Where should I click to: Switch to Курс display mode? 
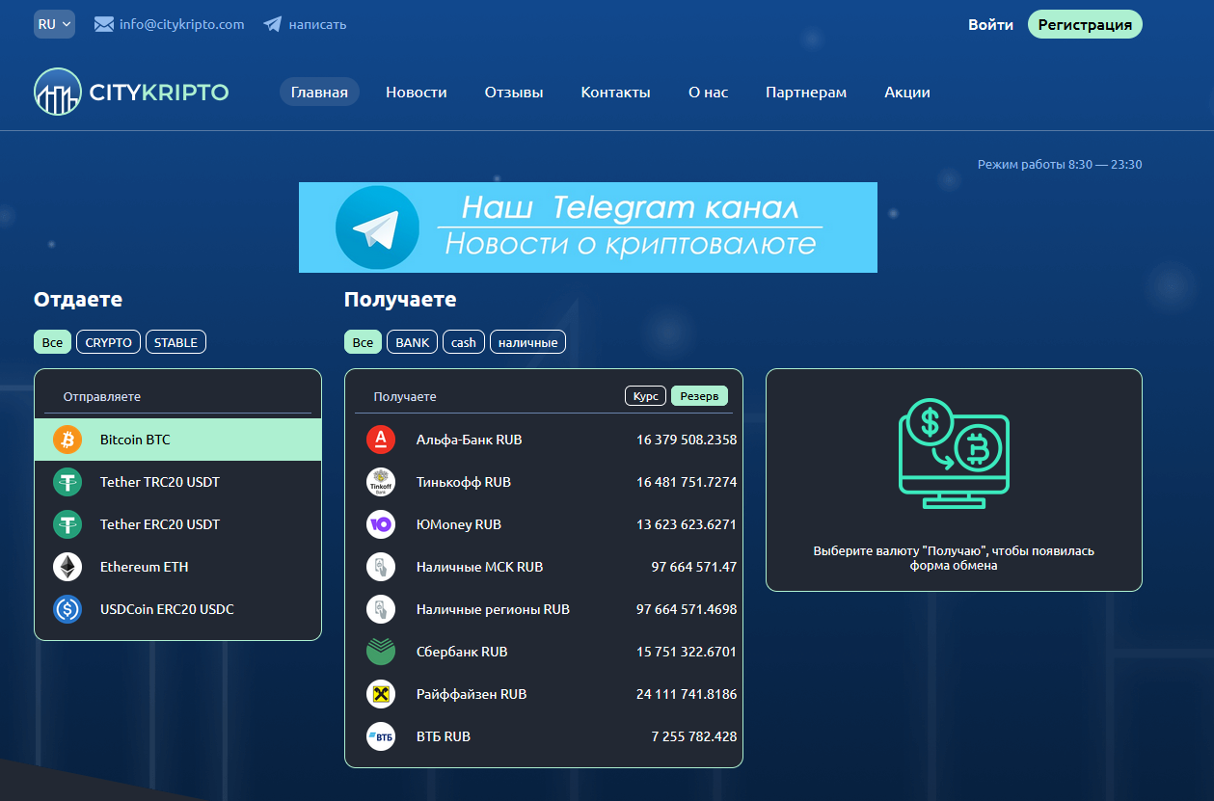(644, 395)
